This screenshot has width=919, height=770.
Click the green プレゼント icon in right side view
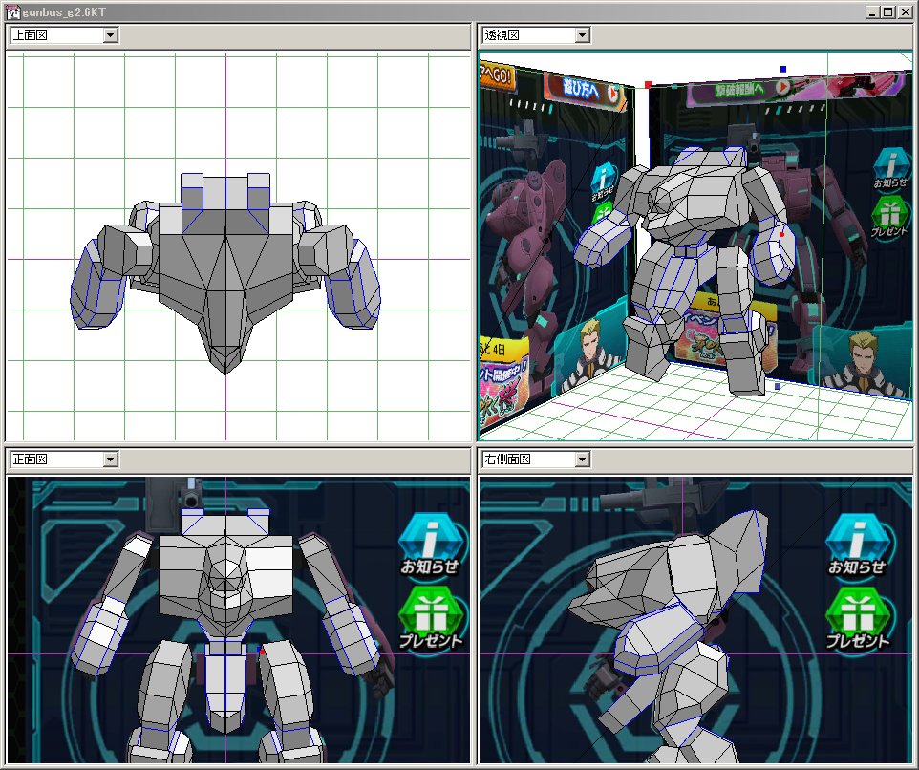(858, 619)
